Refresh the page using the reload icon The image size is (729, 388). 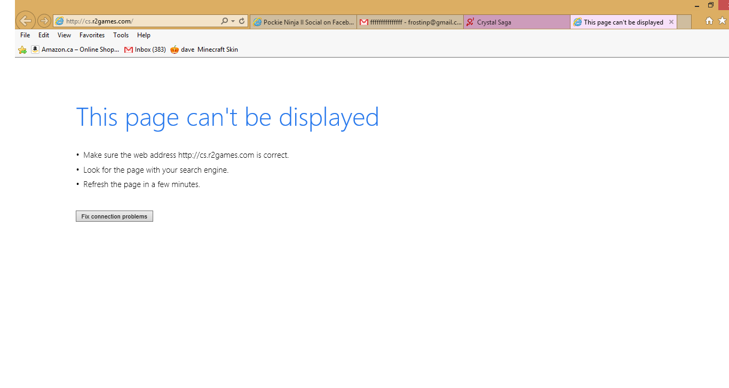(242, 21)
